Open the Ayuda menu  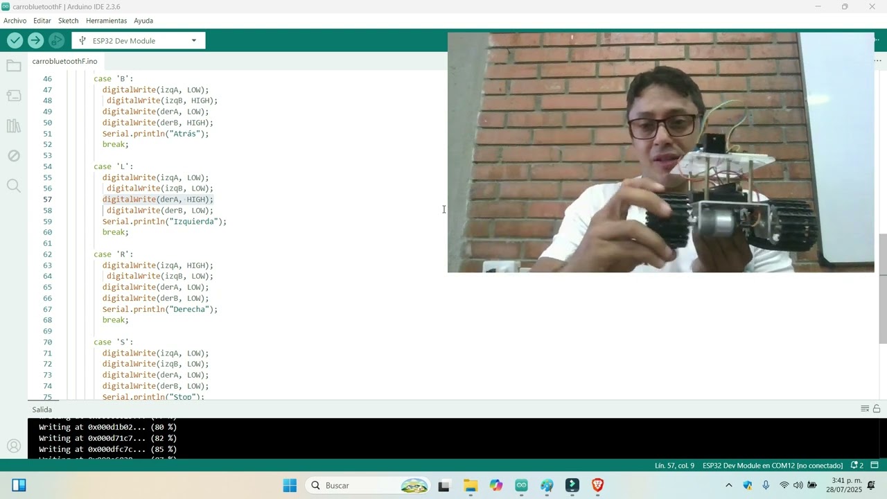pyautogui.click(x=143, y=21)
